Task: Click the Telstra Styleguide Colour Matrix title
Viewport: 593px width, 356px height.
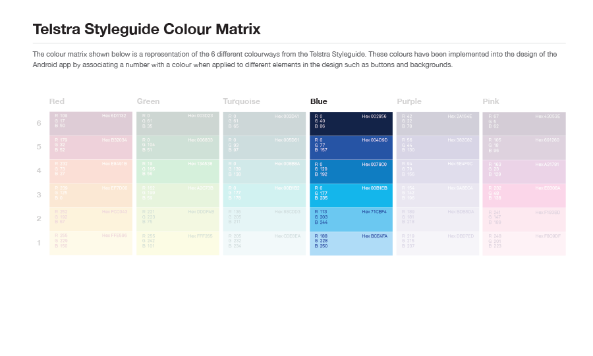Action: click(147, 29)
